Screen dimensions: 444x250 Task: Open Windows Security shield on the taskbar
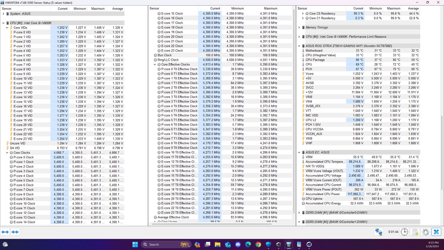(x=268, y=244)
